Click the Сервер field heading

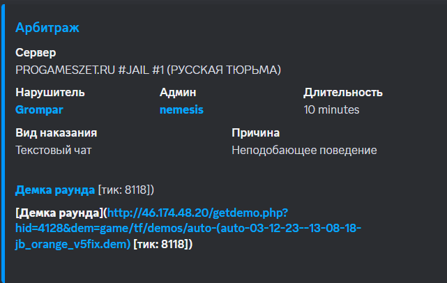click(x=36, y=53)
